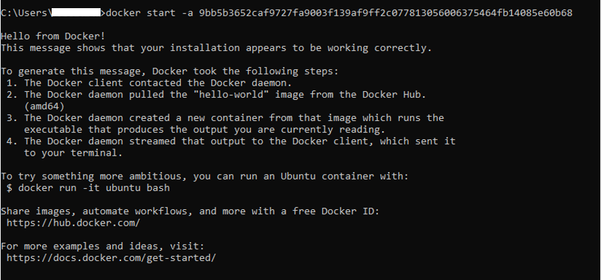This screenshot has height=280, width=601.
Task: Open the docs.docker.com/get-started link
Action: [x=110, y=258]
